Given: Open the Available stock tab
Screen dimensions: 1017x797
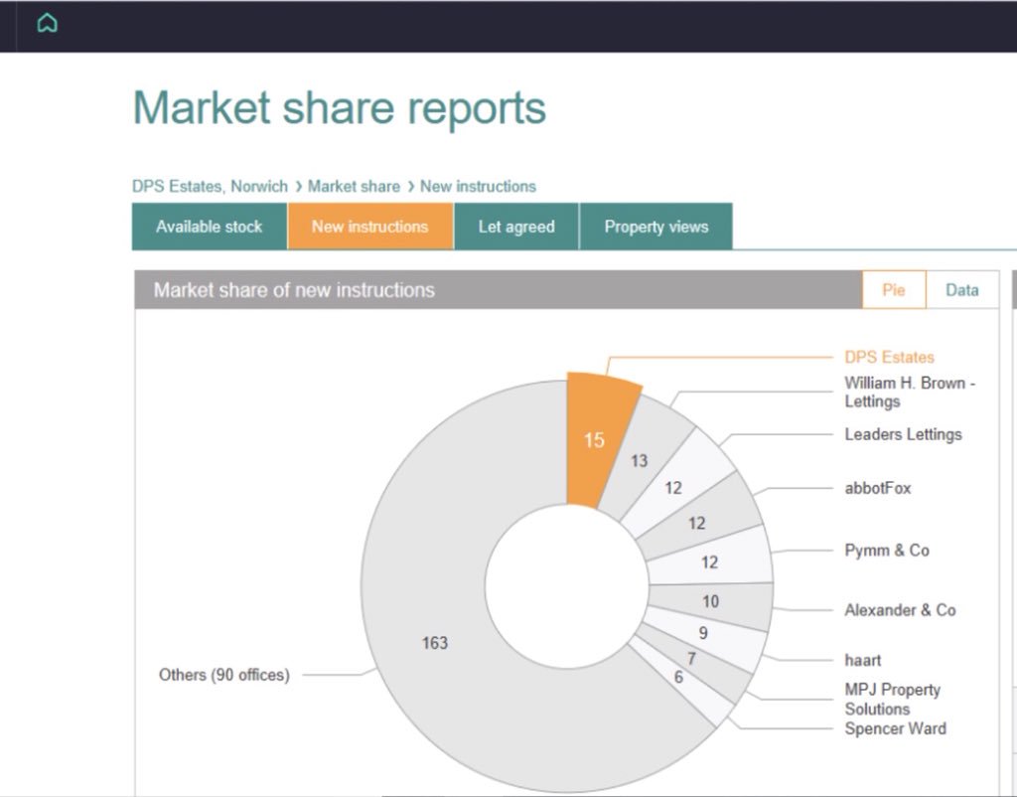Looking at the screenshot, I should pyautogui.click(x=210, y=227).
